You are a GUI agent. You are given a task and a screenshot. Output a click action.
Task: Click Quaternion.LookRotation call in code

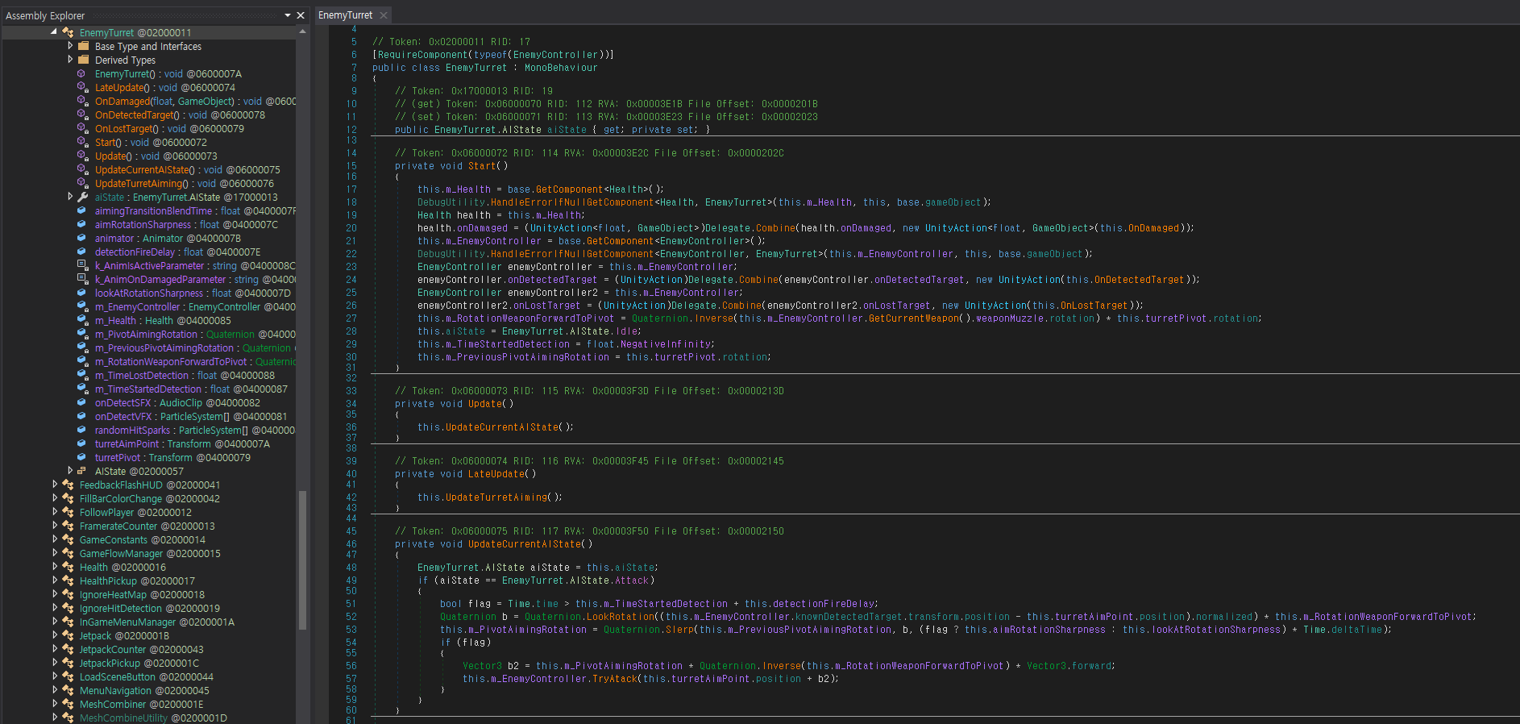click(621, 617)
